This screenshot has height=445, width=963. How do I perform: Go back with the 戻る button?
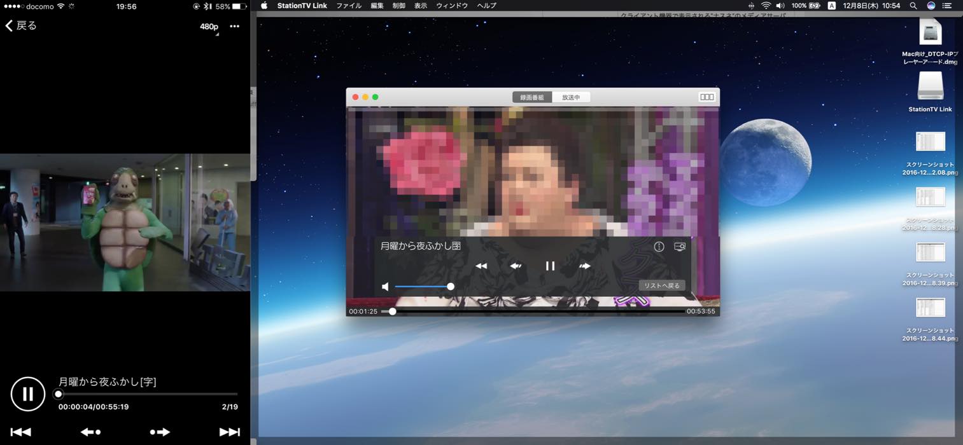pos(21,25)
